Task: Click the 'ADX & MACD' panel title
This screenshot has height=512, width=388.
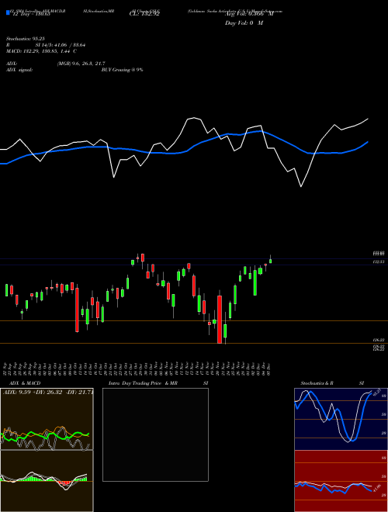Action: [x=25, y=383]
